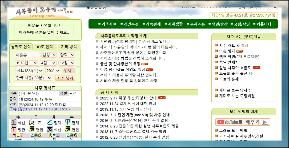This screenshot has height=148, width=289.
Task: Open 자평명리(정통 명리학) 전문 서비스 link
Action: click(x=135, y=42)
